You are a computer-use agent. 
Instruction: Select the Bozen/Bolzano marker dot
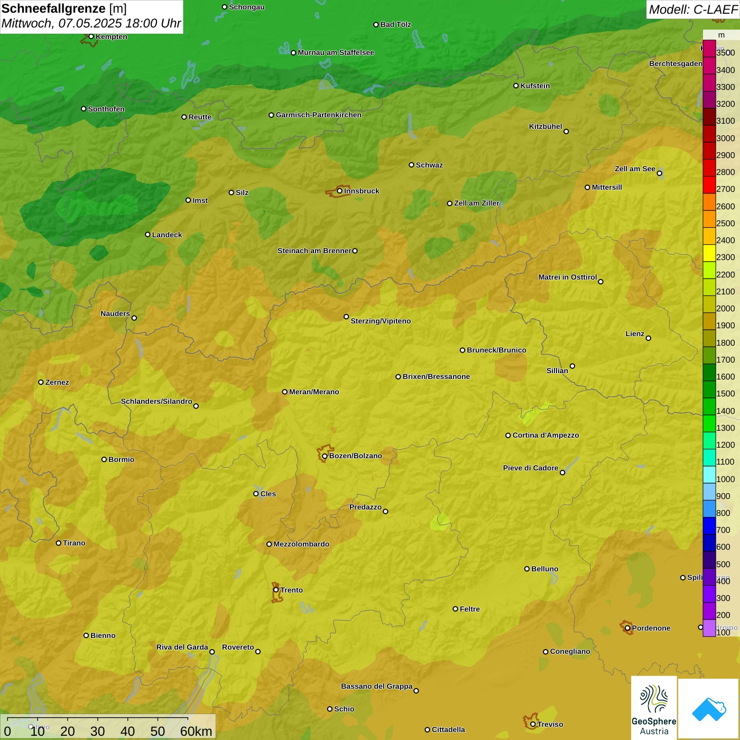325,456
